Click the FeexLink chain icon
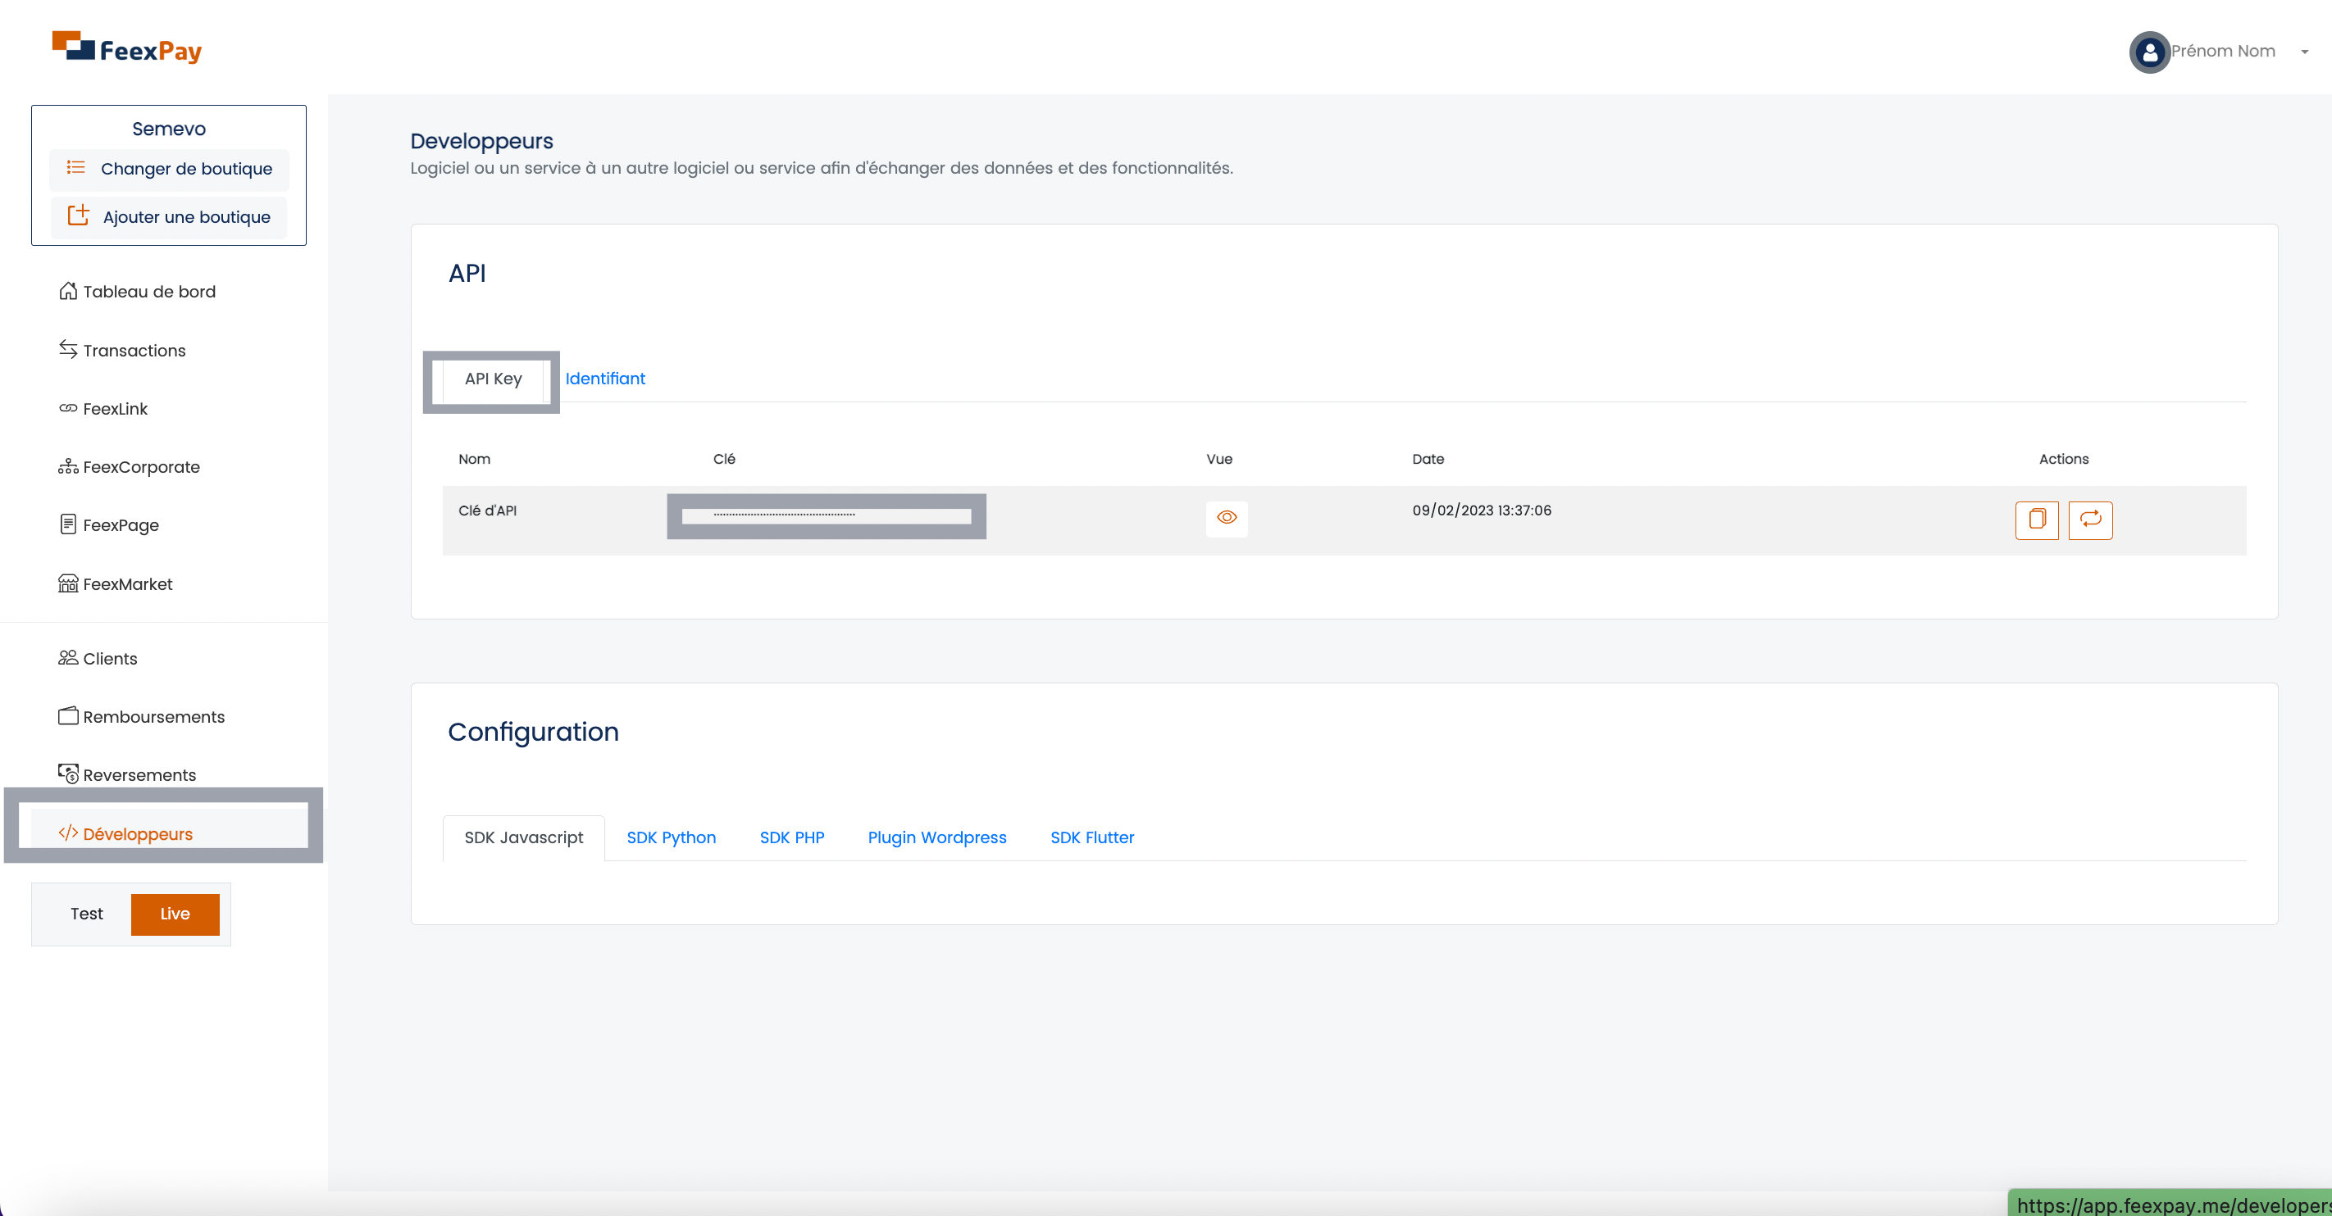The height and width of the screenshot is (1216, 2332). (x=68, y=408)
